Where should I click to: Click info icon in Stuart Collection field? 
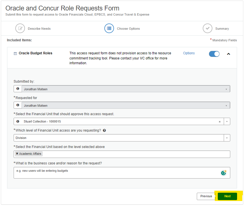[x=18, y=121]
